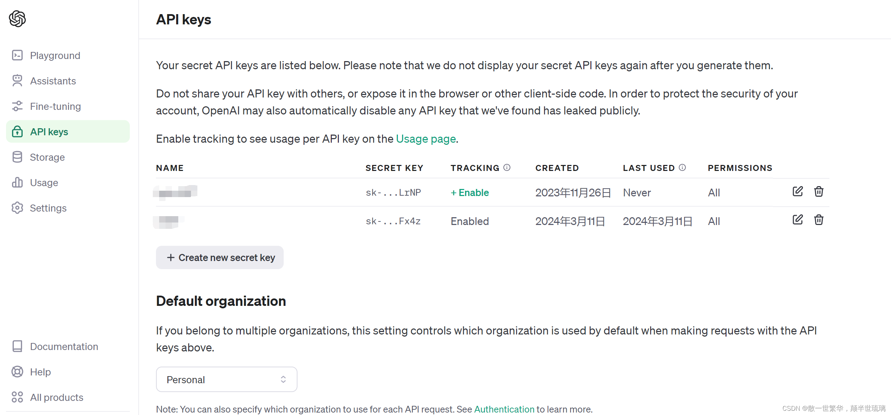Edit the sk-...Fx4z key
The width and height of the screenshot is (891, 415).
798,220
